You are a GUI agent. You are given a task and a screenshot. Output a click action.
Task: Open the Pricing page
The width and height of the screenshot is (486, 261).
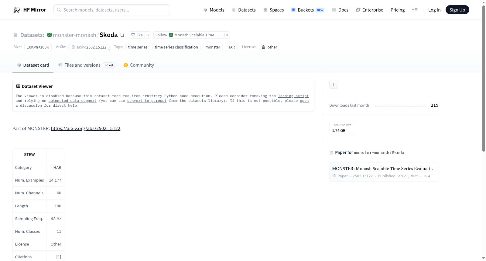[398, 10]
